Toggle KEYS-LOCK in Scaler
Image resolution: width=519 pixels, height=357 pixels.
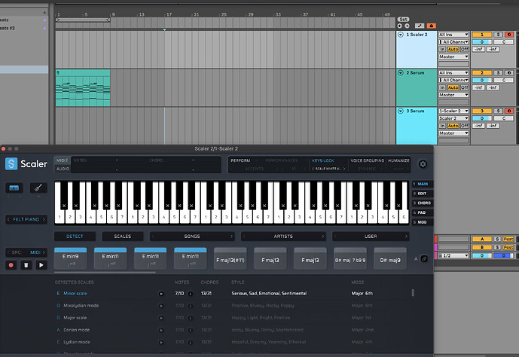coord(323,160)
